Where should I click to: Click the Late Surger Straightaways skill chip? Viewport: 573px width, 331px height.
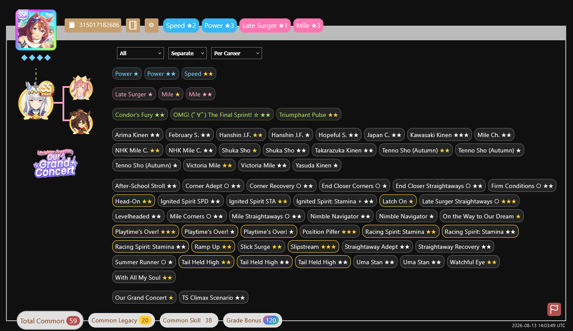[x=469, y=201]
